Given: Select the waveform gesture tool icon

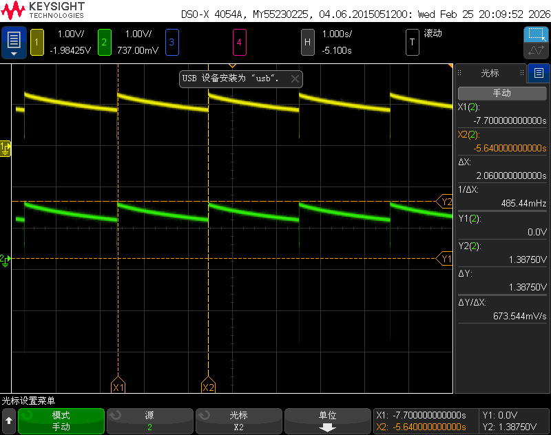Looking at the screenshot, I should 536,50.
